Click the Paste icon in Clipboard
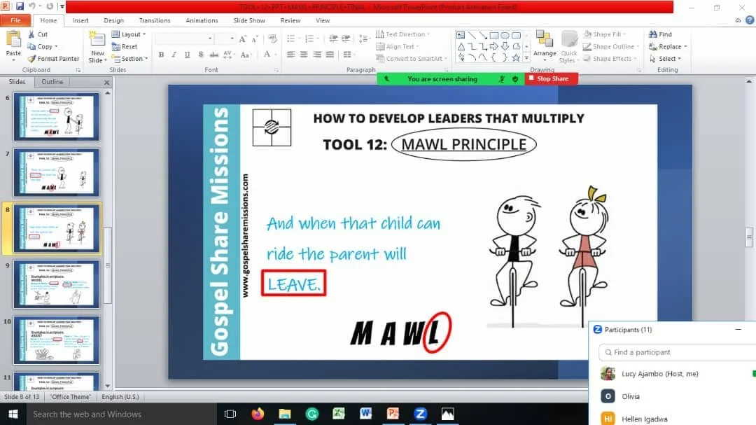756x425 pixels. tap(13, 39)
